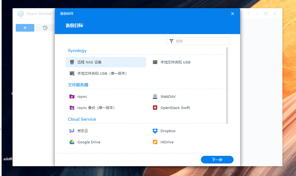
Task: Click the plus button to create backup task
Action: pos(25,28)
